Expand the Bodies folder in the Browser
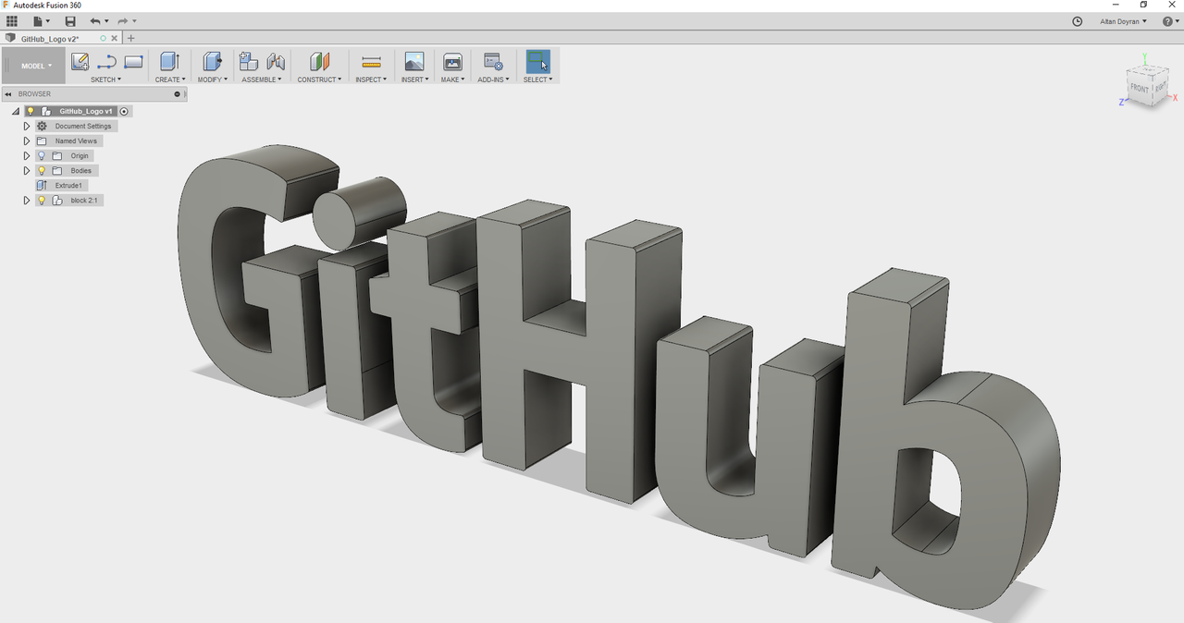Screen dimensions: 1184x623 27,170
